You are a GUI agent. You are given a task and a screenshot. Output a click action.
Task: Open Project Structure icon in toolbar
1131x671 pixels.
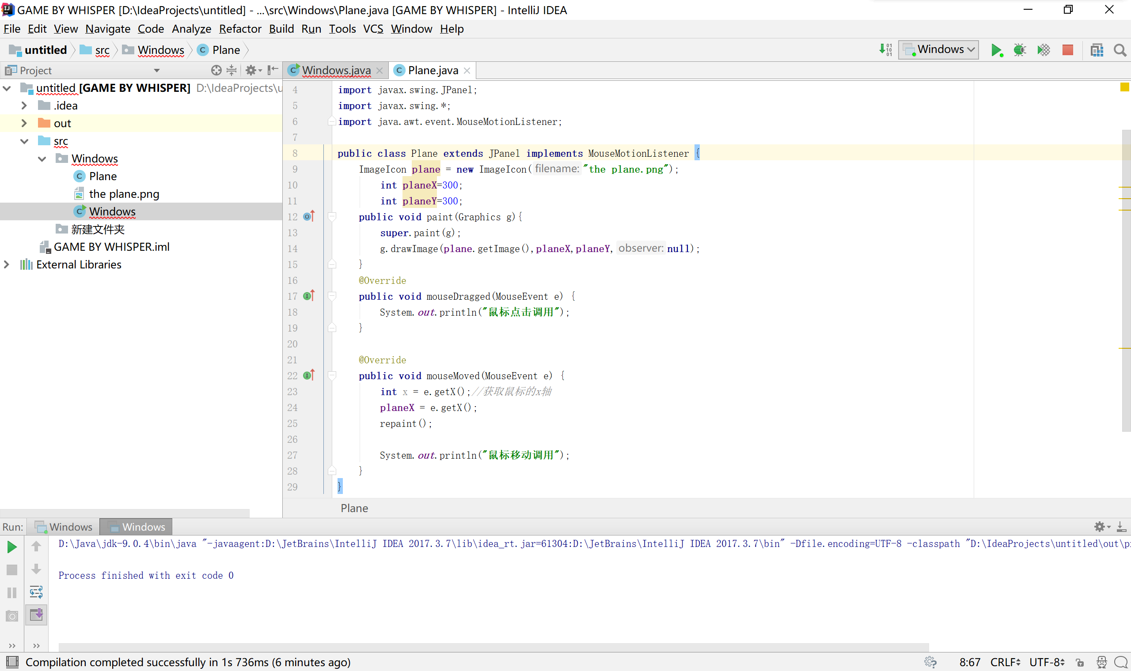pos(1097,50)
